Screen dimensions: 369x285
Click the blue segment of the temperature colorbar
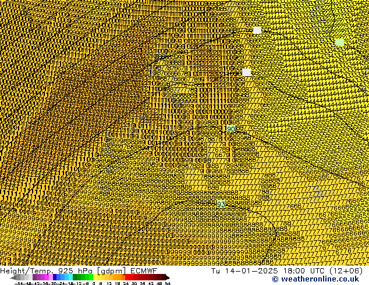(x=63, y=277)
